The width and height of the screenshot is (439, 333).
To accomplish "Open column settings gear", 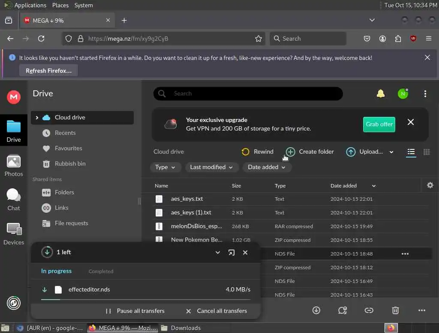I will click(430, 185).
